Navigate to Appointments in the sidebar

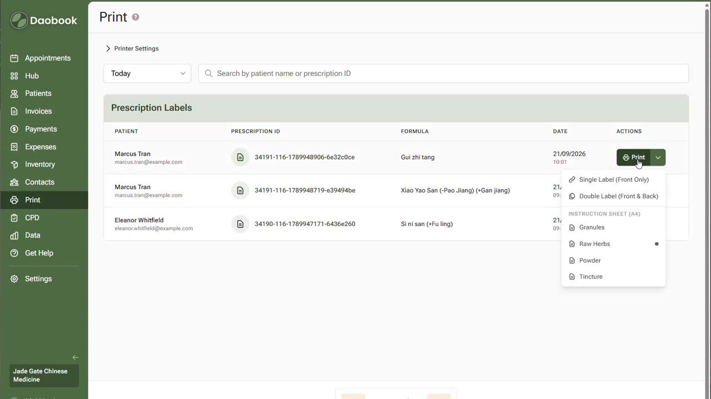(44, 58)
